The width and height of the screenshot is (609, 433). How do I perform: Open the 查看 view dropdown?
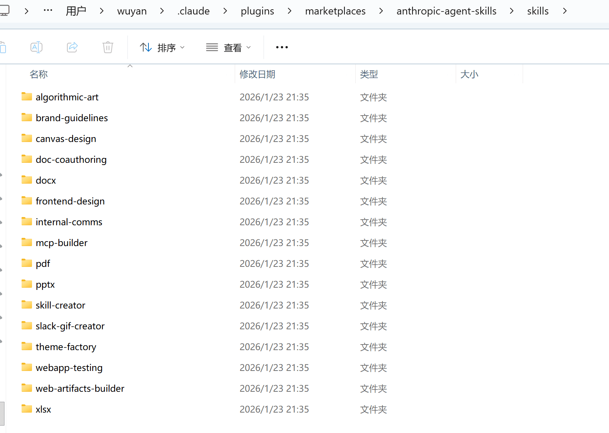[x=228, y=48]
